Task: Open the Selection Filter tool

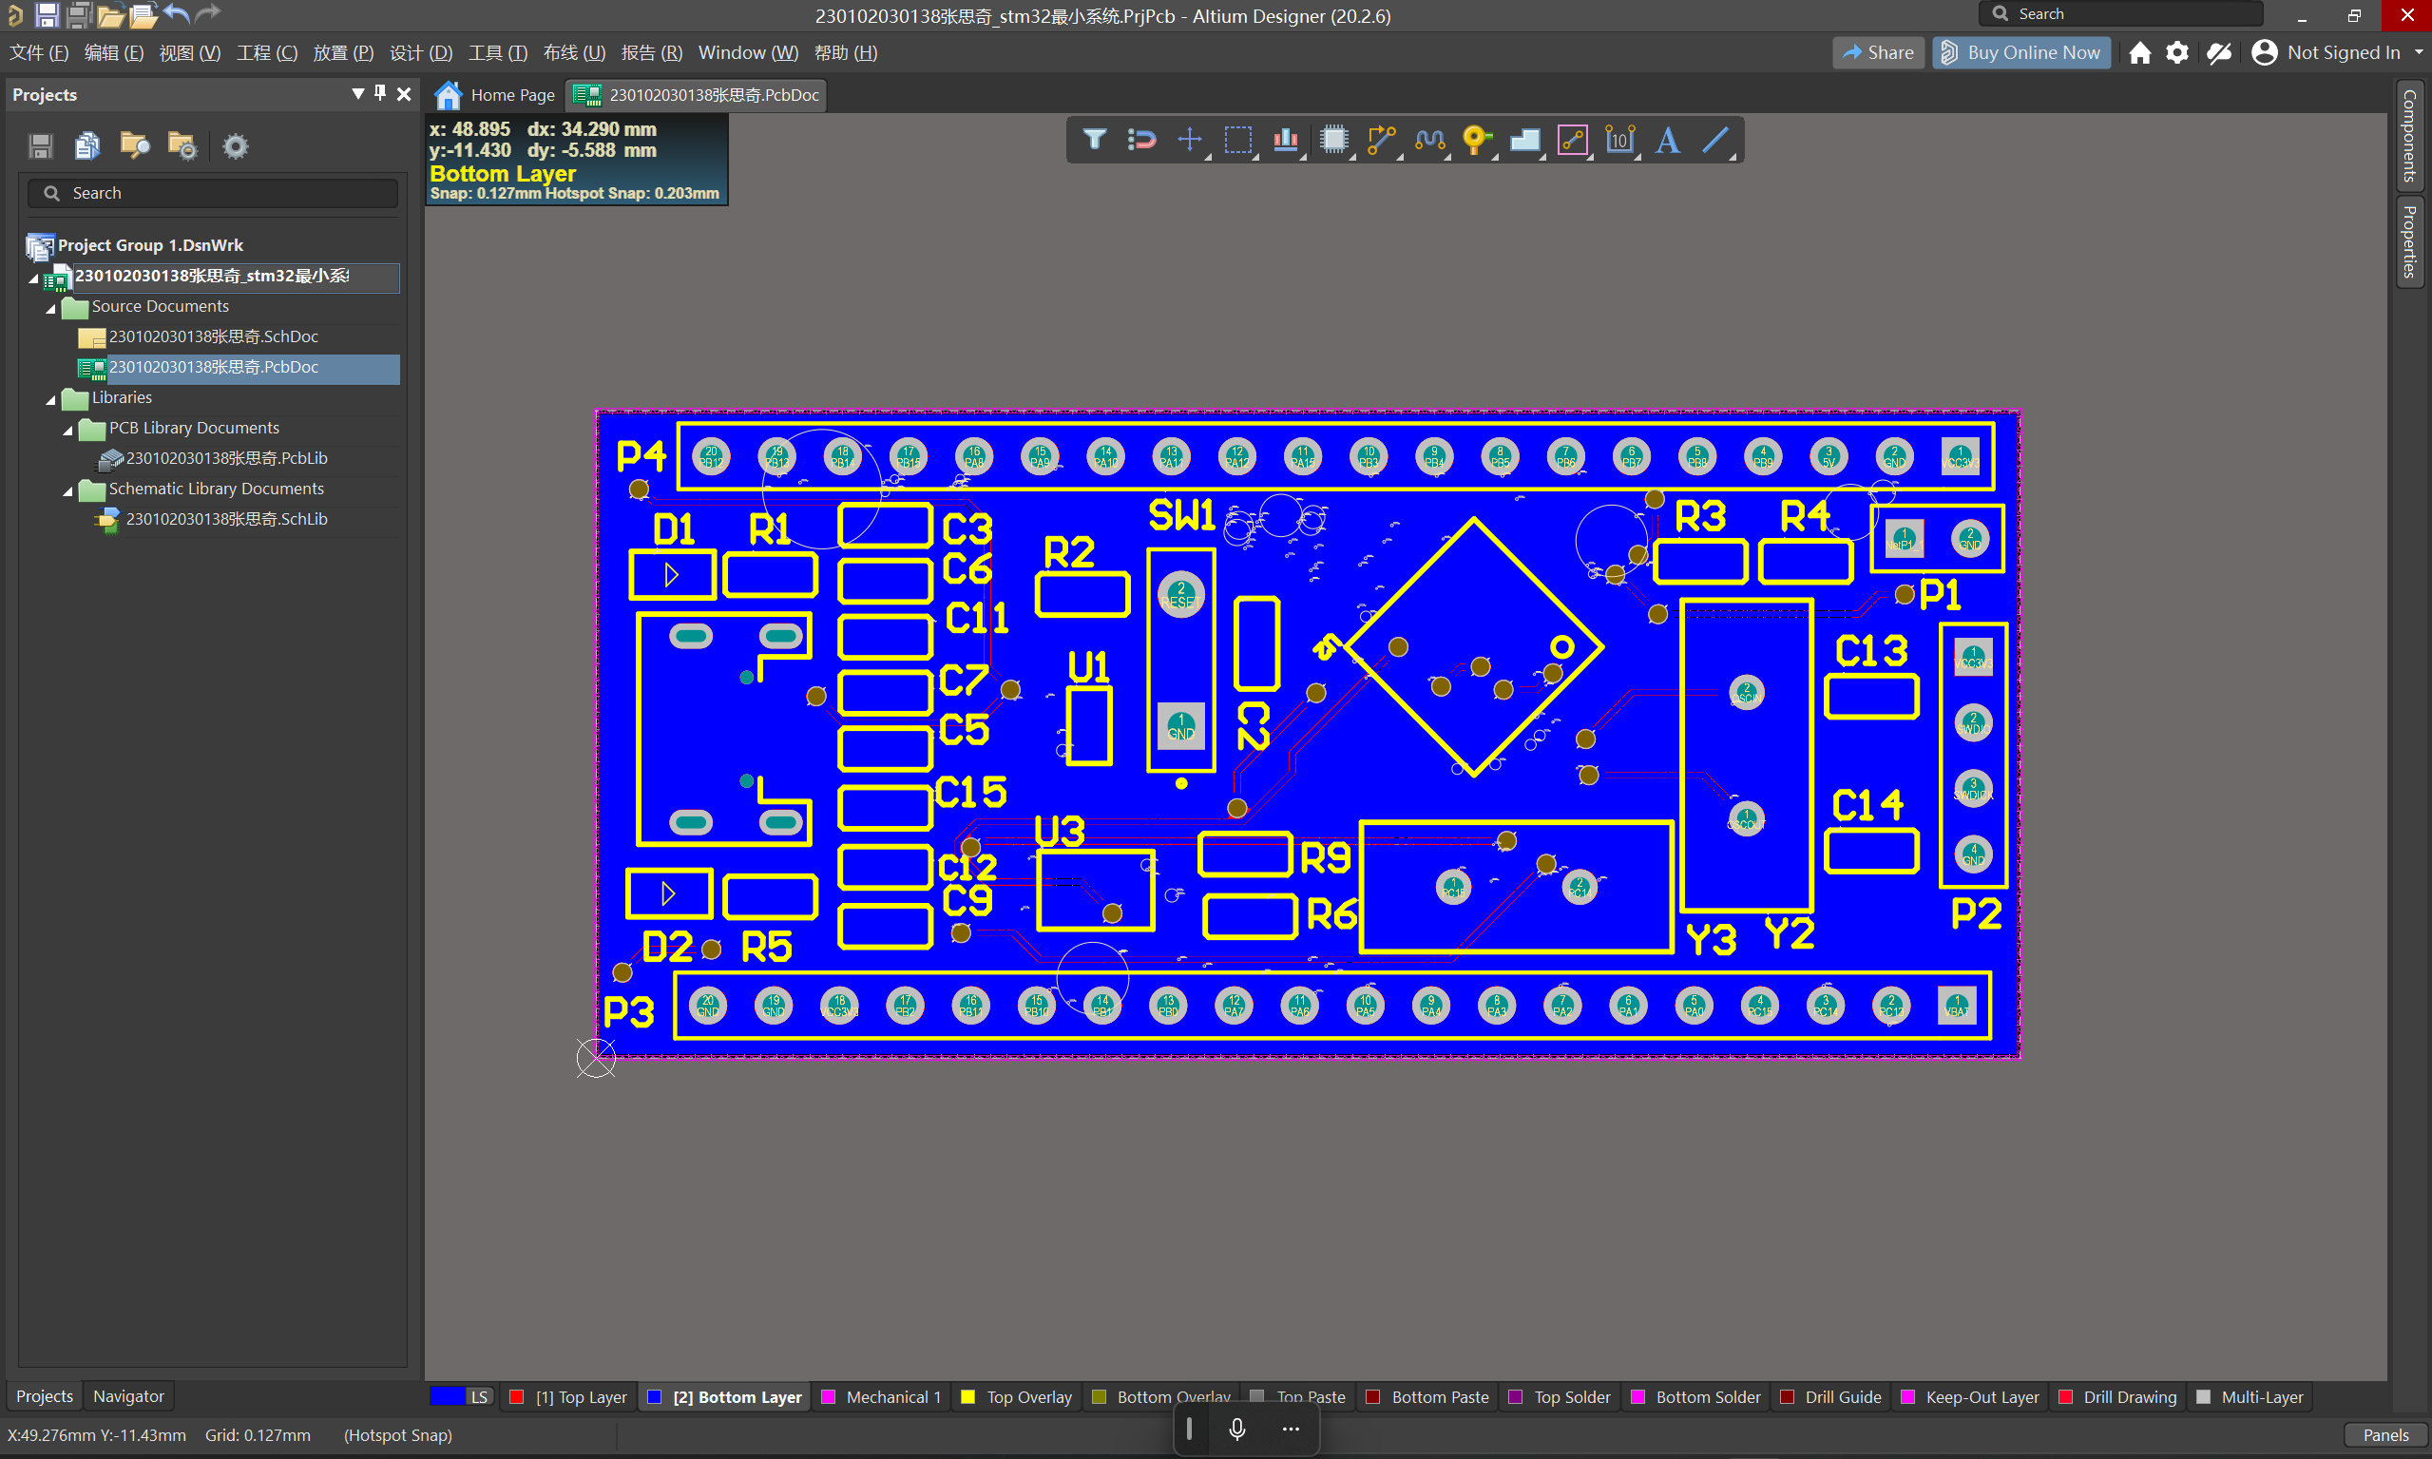Action: (1094, 140)
